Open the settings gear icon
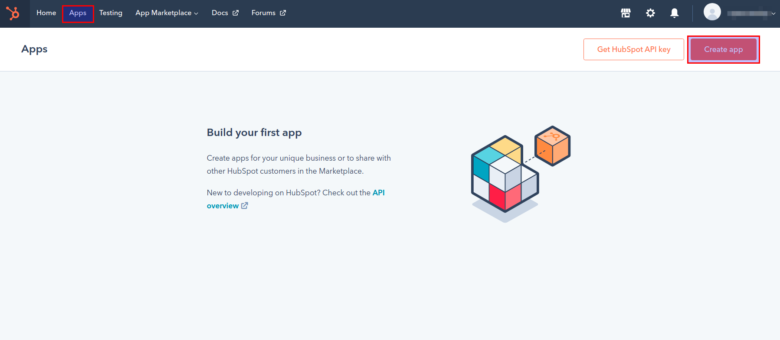 (x=650, y=13)
